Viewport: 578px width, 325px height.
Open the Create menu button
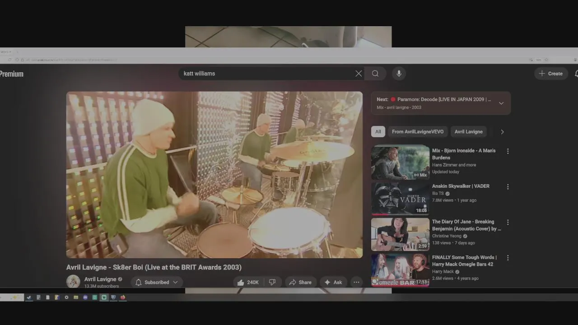pyautogui.click(x=551, y=74)
